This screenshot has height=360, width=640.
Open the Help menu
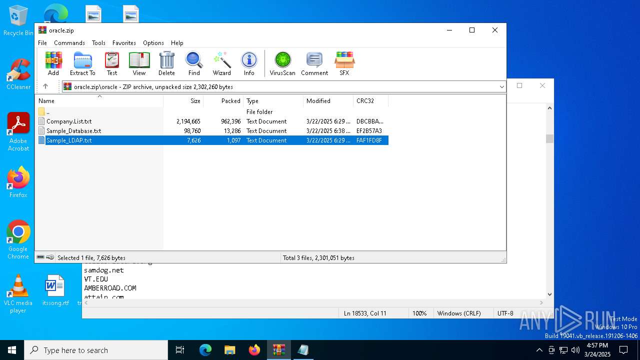coord(177,43)
